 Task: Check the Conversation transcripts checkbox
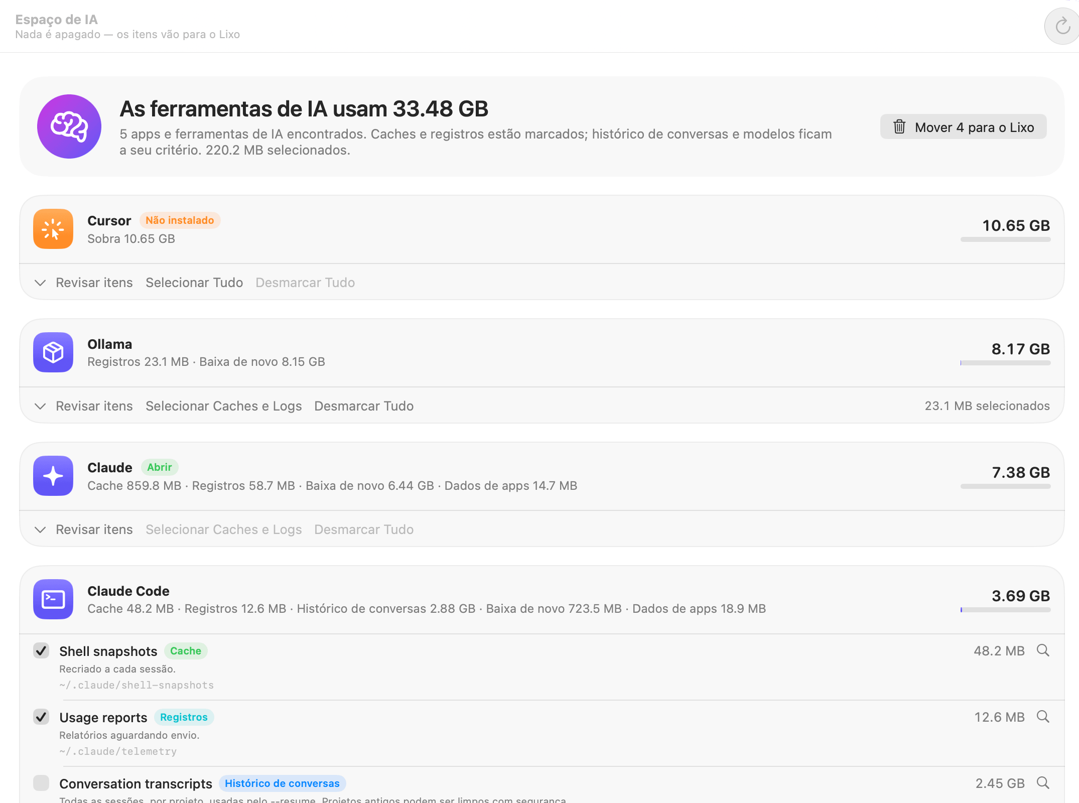[x=41, y=783]
